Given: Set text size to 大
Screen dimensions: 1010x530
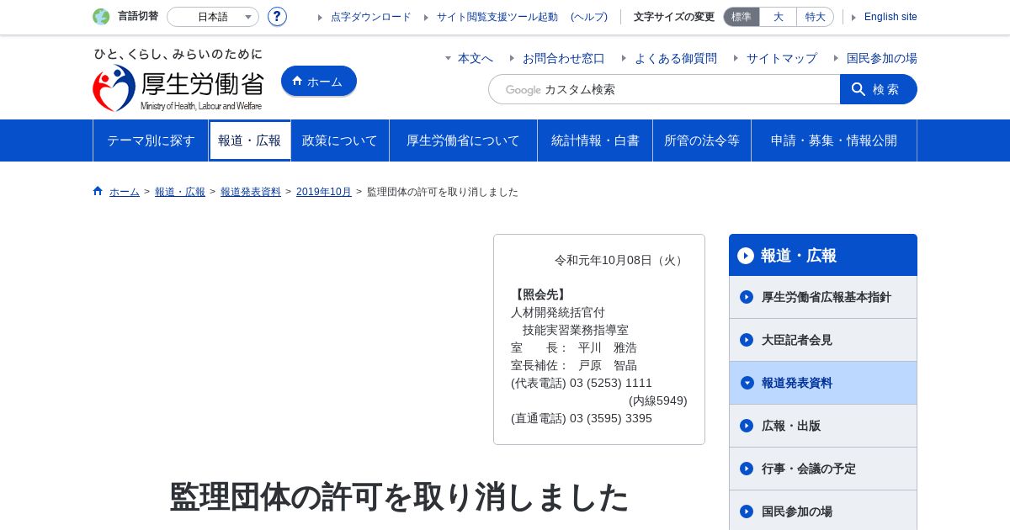Looking at the screenshot, I should pyautogui.click(x=778, y=17).
